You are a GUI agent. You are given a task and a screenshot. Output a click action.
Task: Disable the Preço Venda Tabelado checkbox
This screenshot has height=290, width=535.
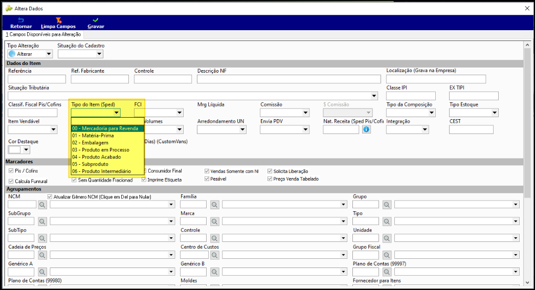pyautogui.click(x=270, y=179)
